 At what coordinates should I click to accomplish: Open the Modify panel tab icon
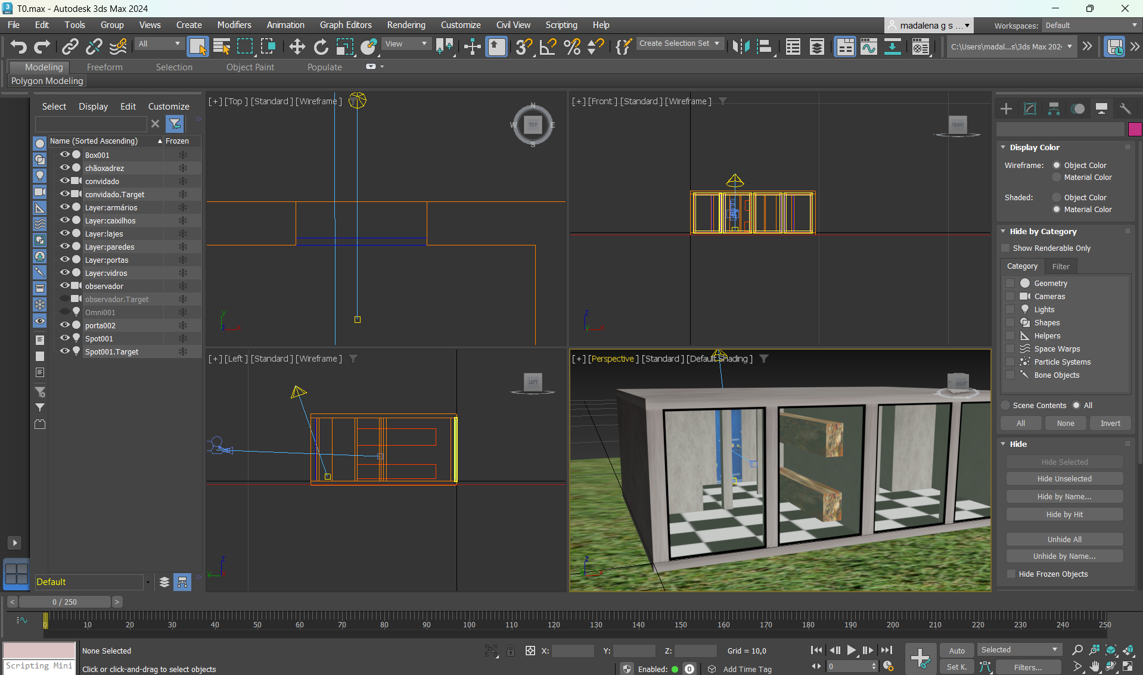tap(1030, 108)
